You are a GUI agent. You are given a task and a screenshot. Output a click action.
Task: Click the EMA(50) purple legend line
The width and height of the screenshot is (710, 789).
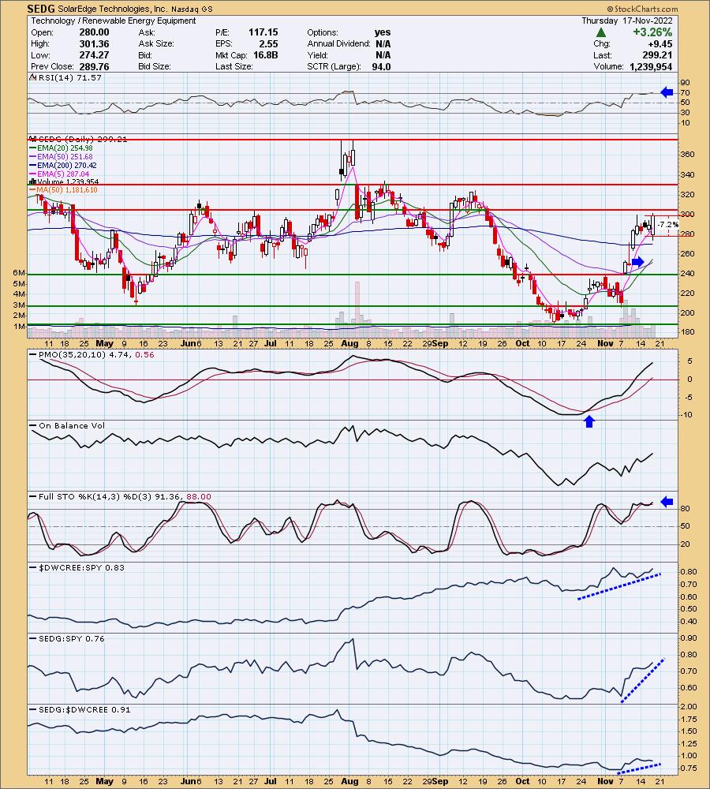[32, 156]
